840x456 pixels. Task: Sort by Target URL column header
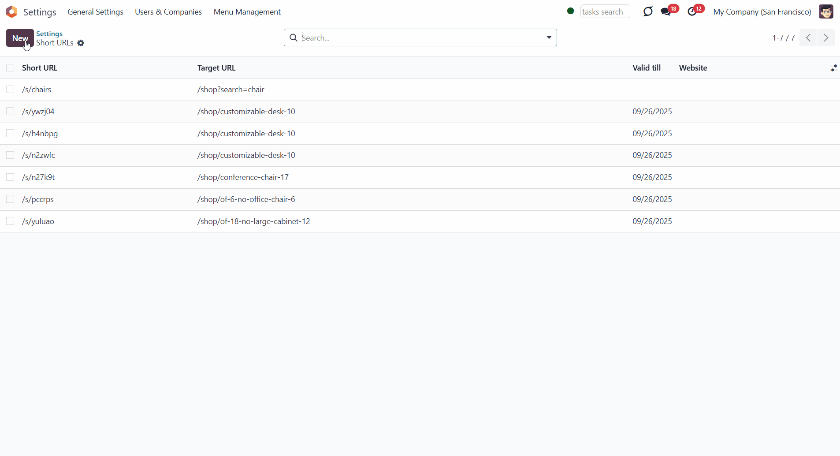point(216,68)
